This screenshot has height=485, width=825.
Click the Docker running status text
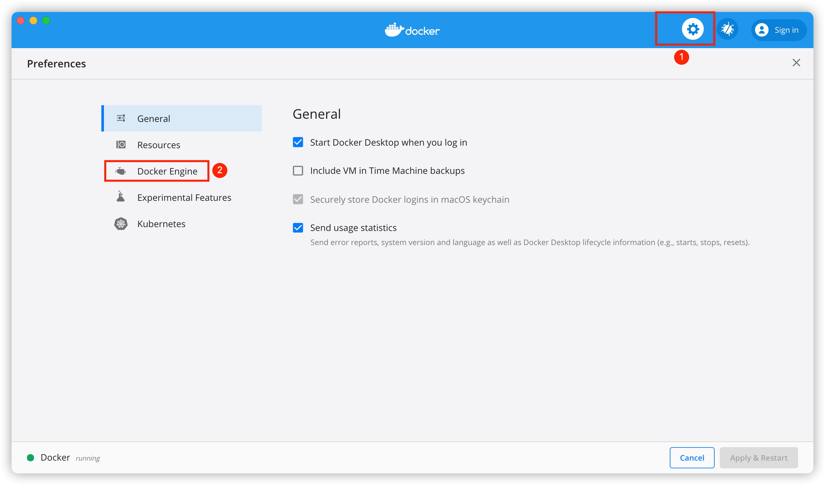pyautogui.click(x=70, y=457)
